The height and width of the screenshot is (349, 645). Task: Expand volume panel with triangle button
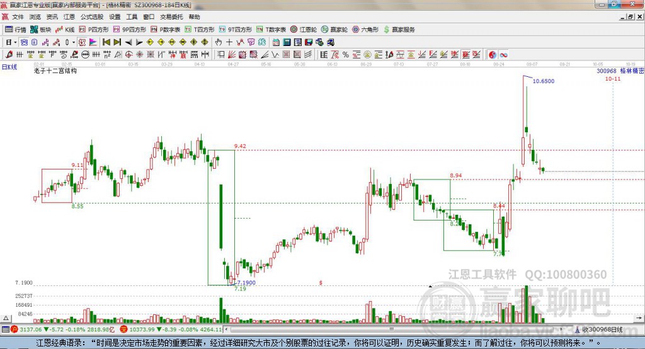[x=6, y=318]
